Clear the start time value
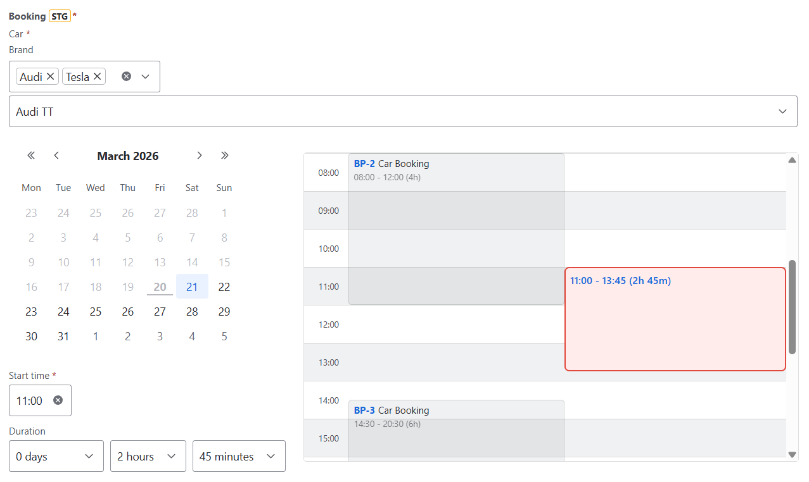The image size is (809, 482). pyautogui.click(x=58, y=400)
